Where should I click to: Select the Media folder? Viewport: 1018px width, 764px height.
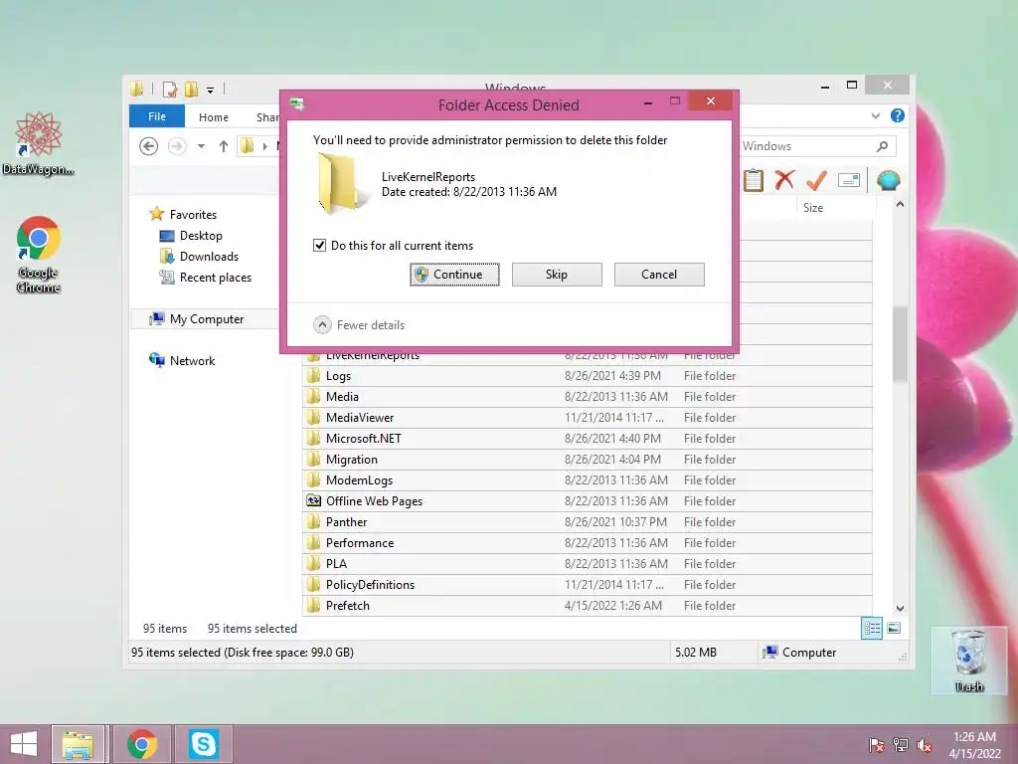coord(588,396)
